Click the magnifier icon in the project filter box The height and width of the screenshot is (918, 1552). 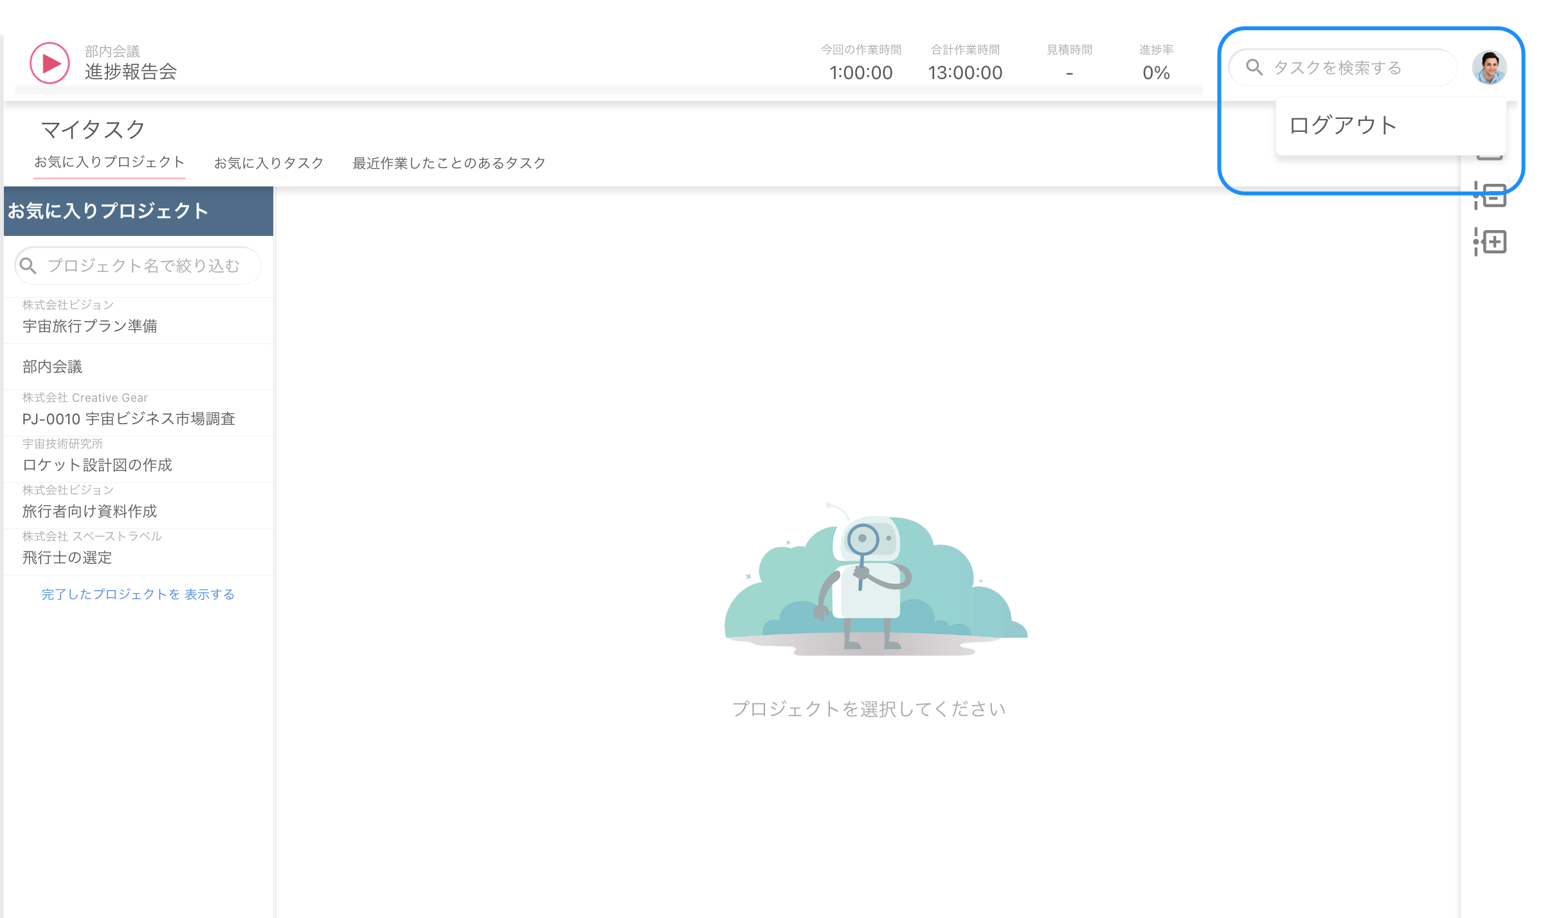28,265
